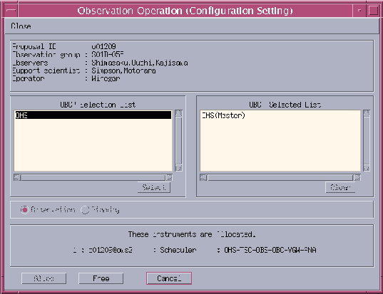The width and height of the screenshot is (383, 294).
Task: Click the selection list horizontal scrollbar track
Action: (93, 177)
